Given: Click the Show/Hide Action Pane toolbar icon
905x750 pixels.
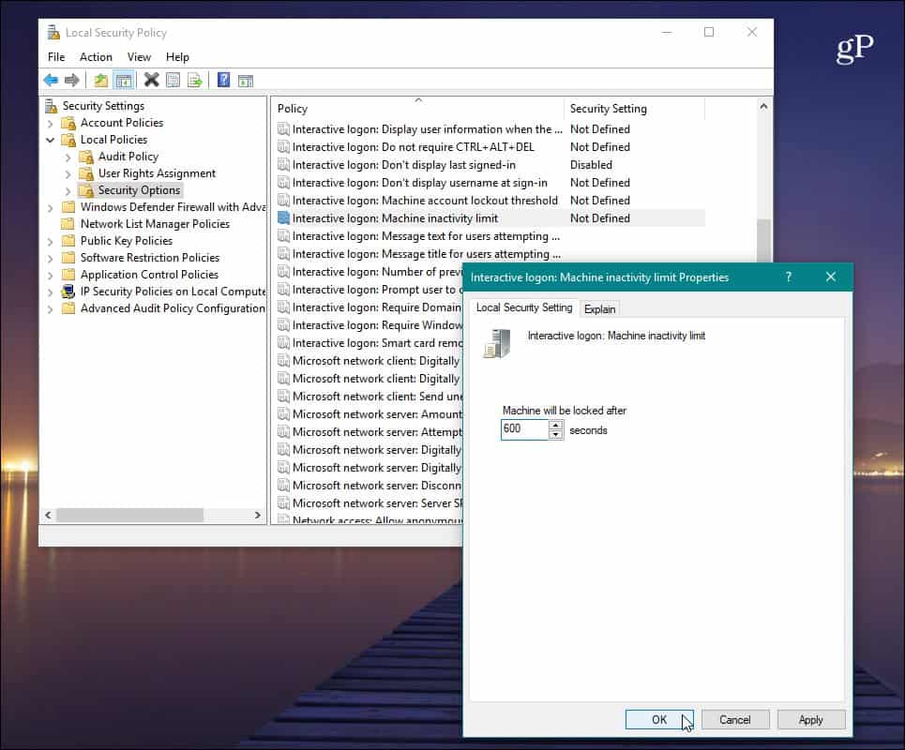Looking at the screenshot, I should point(246,81).
